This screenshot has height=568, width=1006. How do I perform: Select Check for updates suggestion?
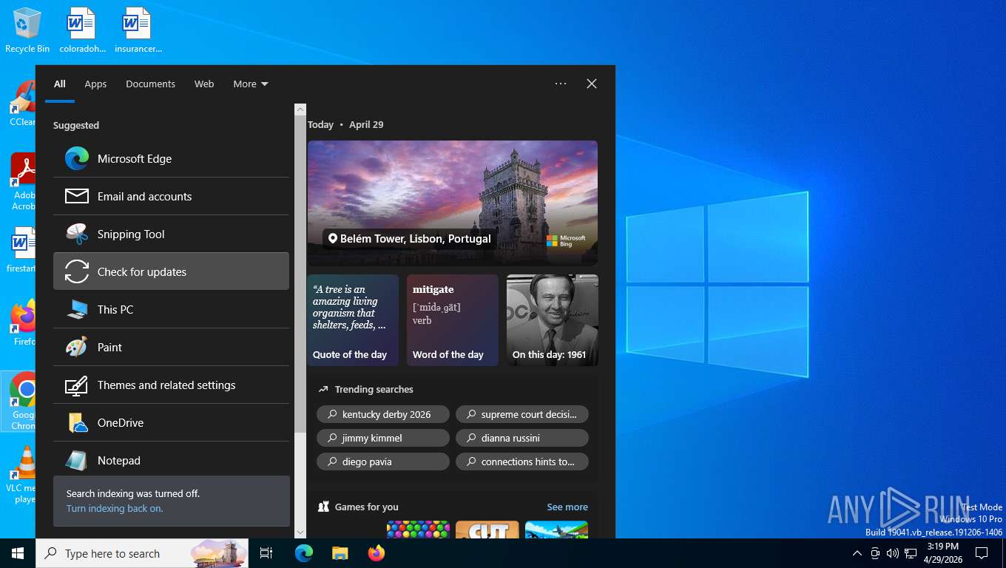coord(171,271)
